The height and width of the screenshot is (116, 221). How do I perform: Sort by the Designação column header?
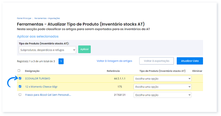pos(32,71)
